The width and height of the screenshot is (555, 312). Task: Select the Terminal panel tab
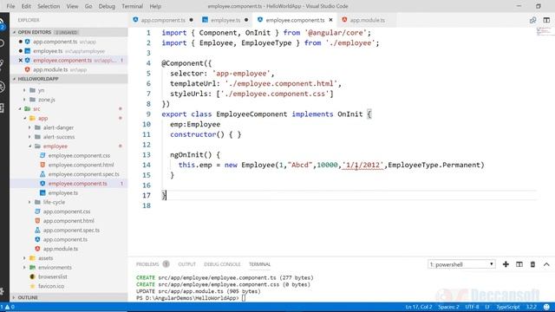[259, 264]
